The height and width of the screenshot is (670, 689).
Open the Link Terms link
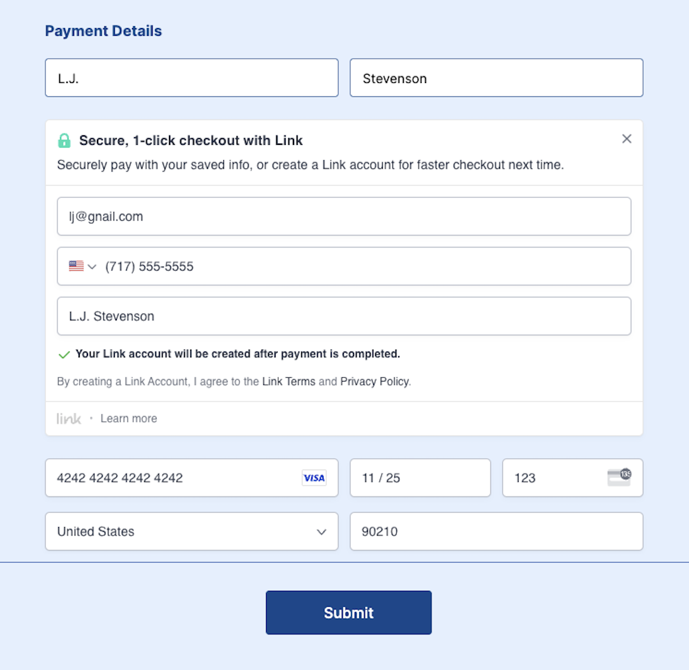[288, 382]
